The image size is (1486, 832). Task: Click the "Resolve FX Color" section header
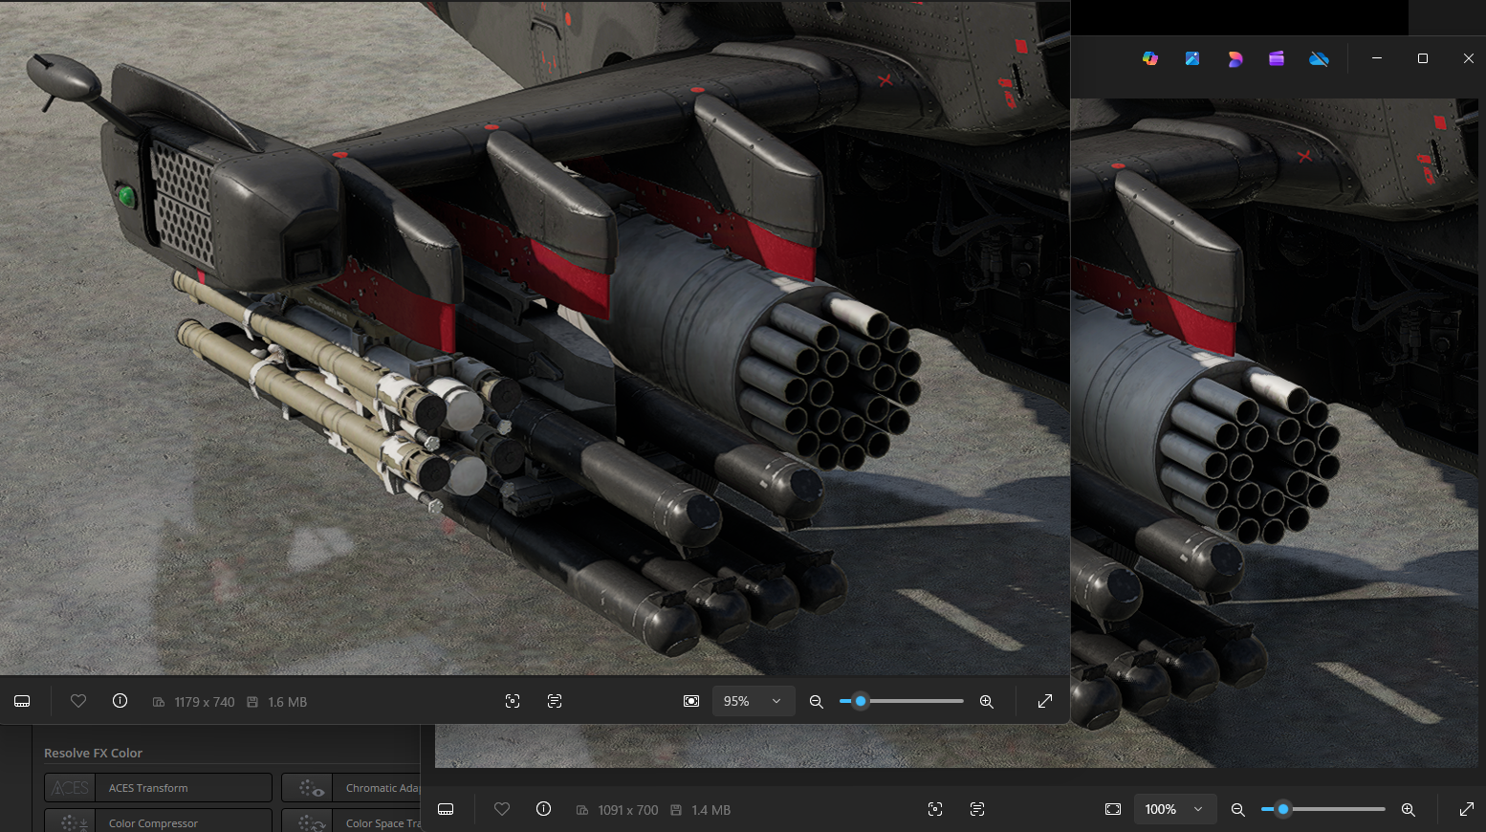93,753
